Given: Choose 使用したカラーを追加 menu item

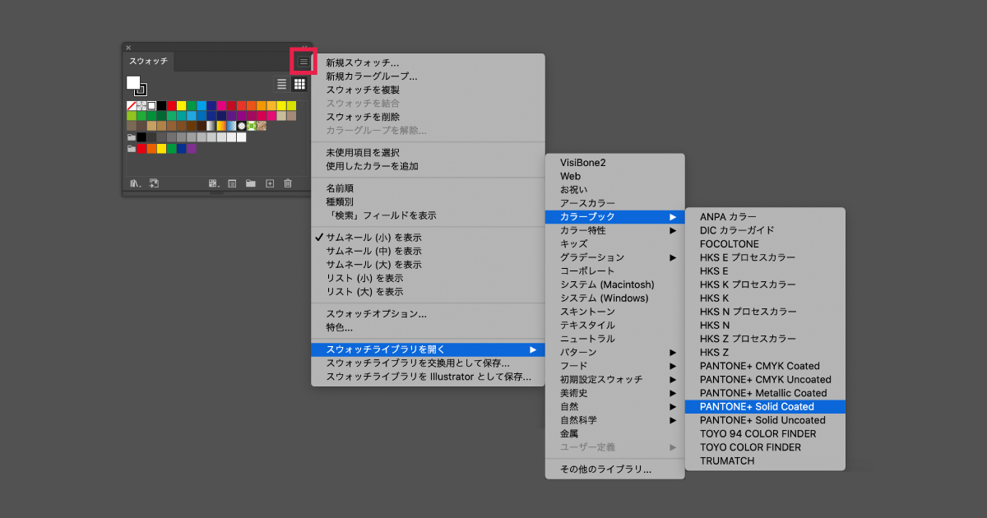Looking at the screenshot, I should (428, 166).
